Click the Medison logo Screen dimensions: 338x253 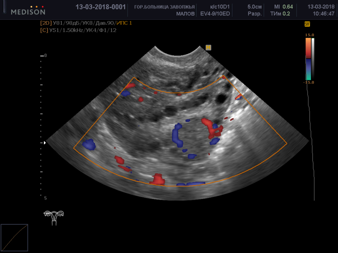pyautogui.click(x=28, y=10)
